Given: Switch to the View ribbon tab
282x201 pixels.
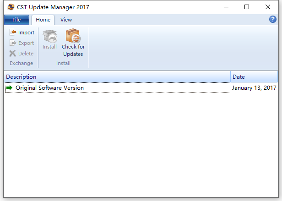Looking at the screenshot, I should tap(66, 20).
